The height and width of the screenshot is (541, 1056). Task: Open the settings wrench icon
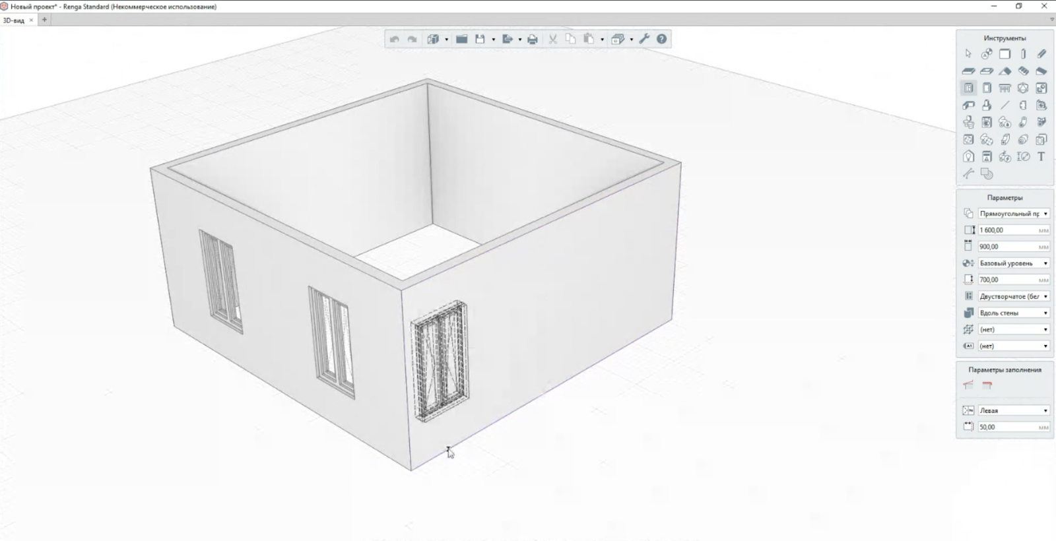(x=645, y=39)
